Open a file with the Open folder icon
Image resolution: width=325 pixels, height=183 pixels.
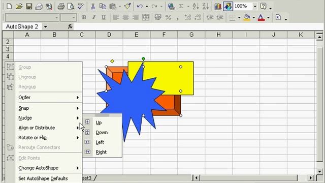[19, 6]
